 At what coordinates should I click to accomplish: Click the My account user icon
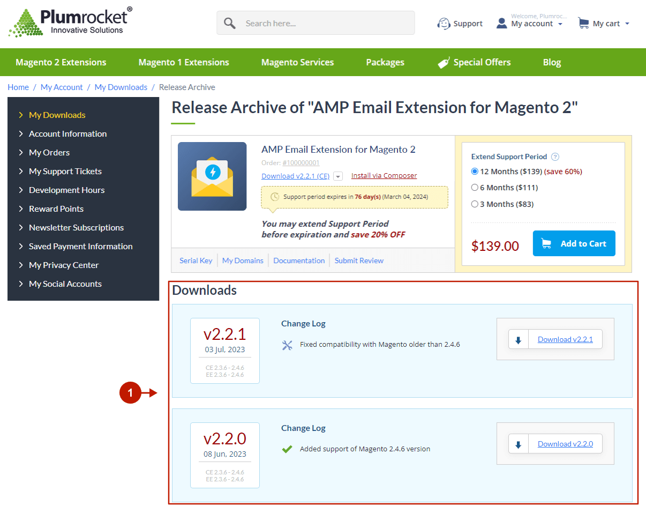(x=501, y=23)
